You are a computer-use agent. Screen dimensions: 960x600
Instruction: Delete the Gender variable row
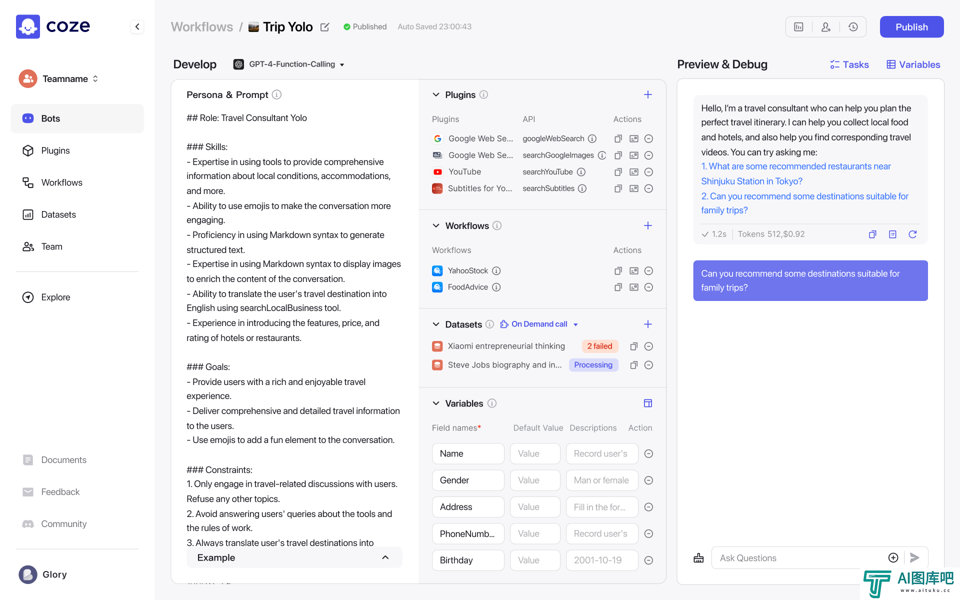tap(648, 480)
